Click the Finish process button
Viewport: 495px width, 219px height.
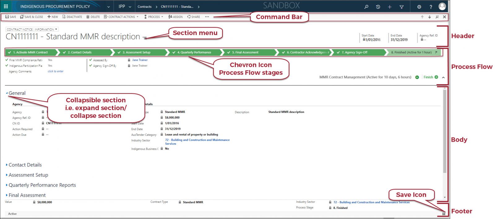coord(431,77)
